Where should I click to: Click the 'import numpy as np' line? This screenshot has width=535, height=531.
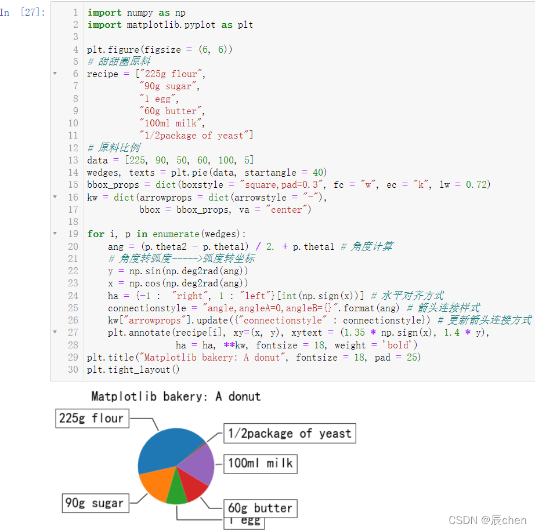pos(136,13)
